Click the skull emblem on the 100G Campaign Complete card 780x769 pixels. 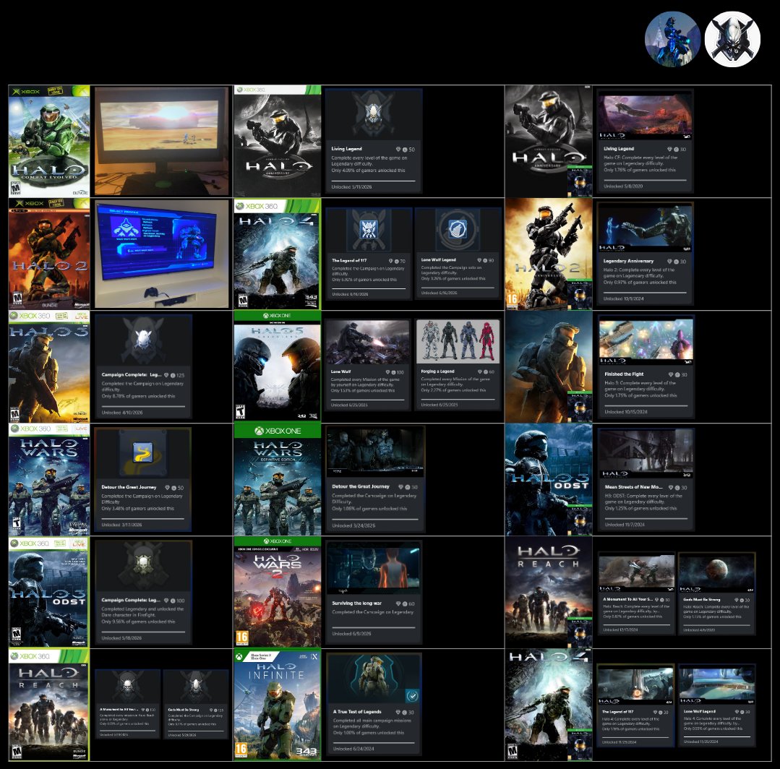(x=143, y=564)
